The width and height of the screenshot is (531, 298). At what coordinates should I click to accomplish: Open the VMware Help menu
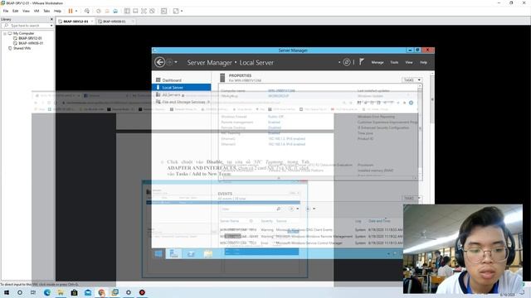(x=57, y=11)
